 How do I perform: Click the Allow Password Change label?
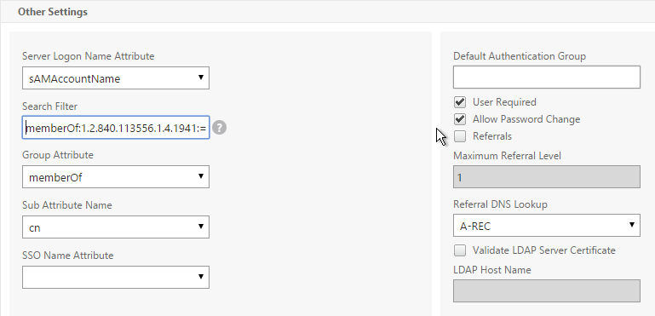(x=526, y=119)
